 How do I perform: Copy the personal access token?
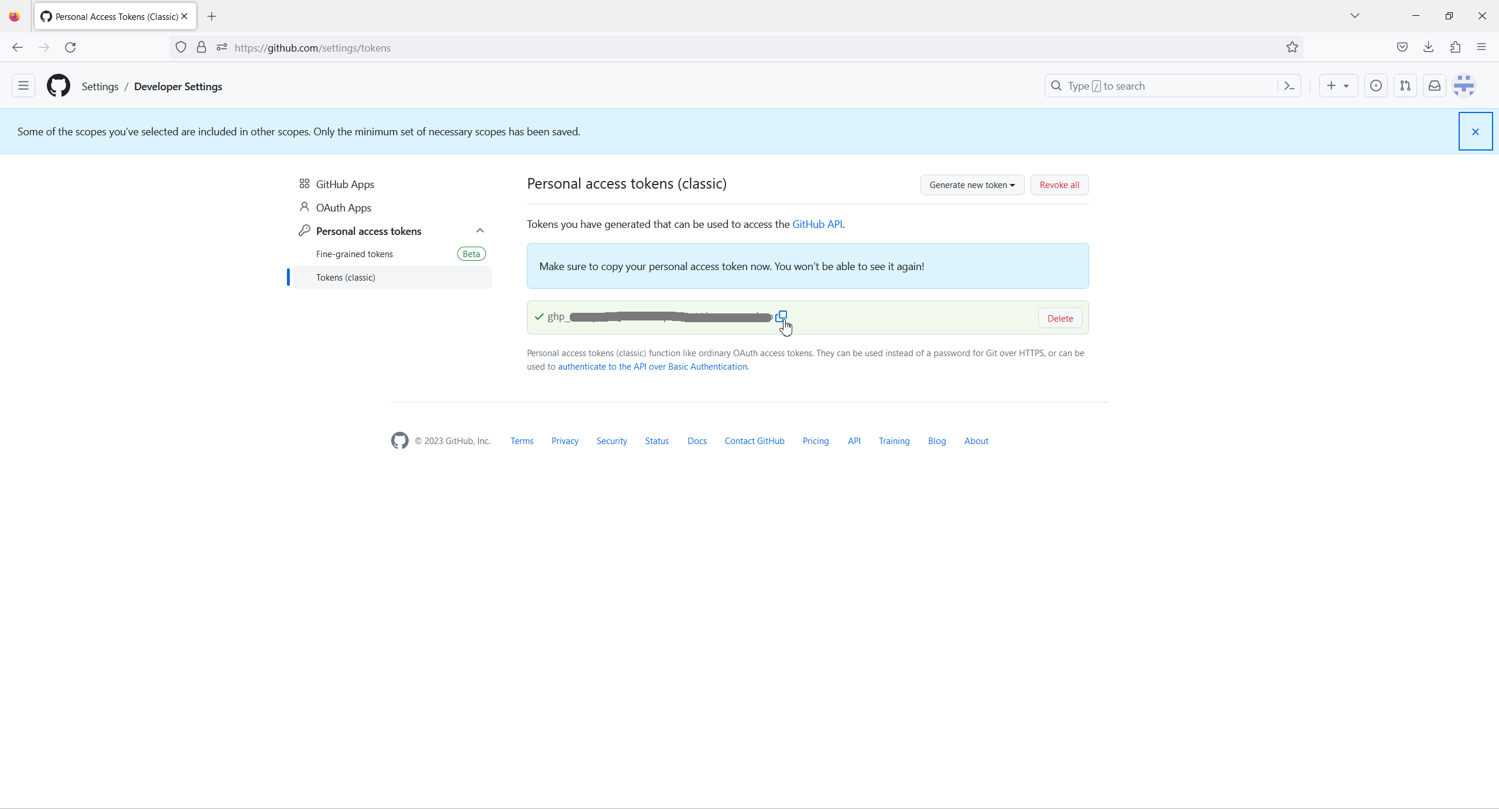coord(781,316)
